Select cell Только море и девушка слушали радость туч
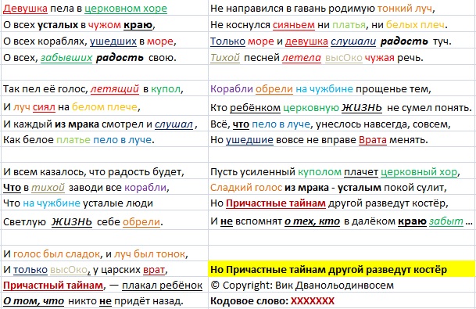The image size is (476, 309). point(342,41)
